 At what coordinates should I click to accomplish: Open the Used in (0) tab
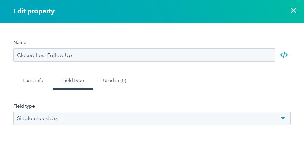[x=114, y=81]
